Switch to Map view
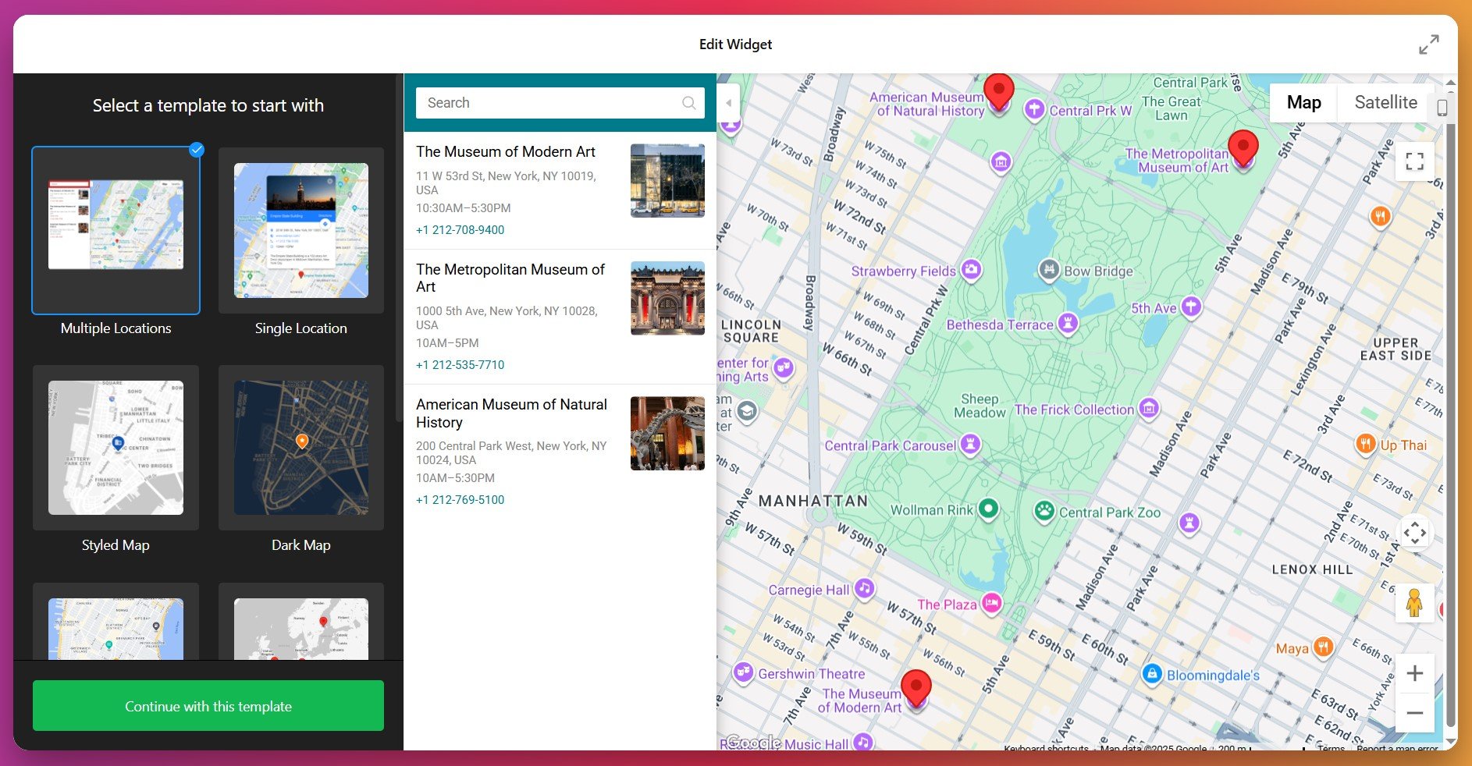Image resolution: width=1472 pixels, height=766 pixels. [1302, 102]
